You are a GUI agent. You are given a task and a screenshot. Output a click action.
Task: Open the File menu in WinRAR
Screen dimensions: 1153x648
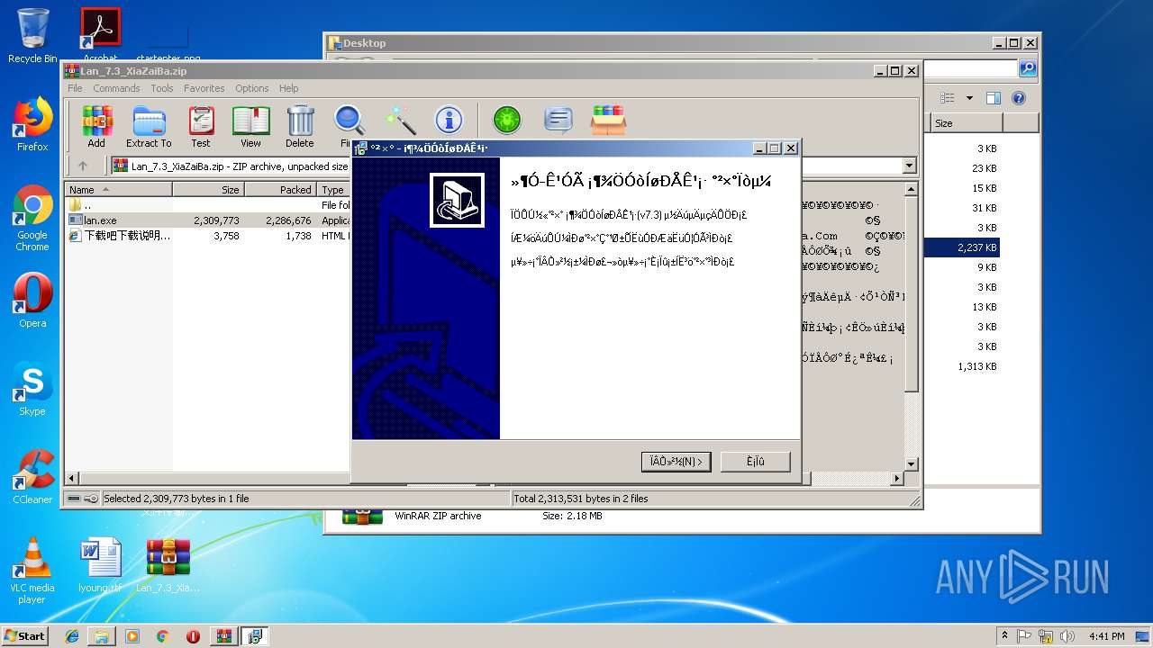(x=75, y=88)
